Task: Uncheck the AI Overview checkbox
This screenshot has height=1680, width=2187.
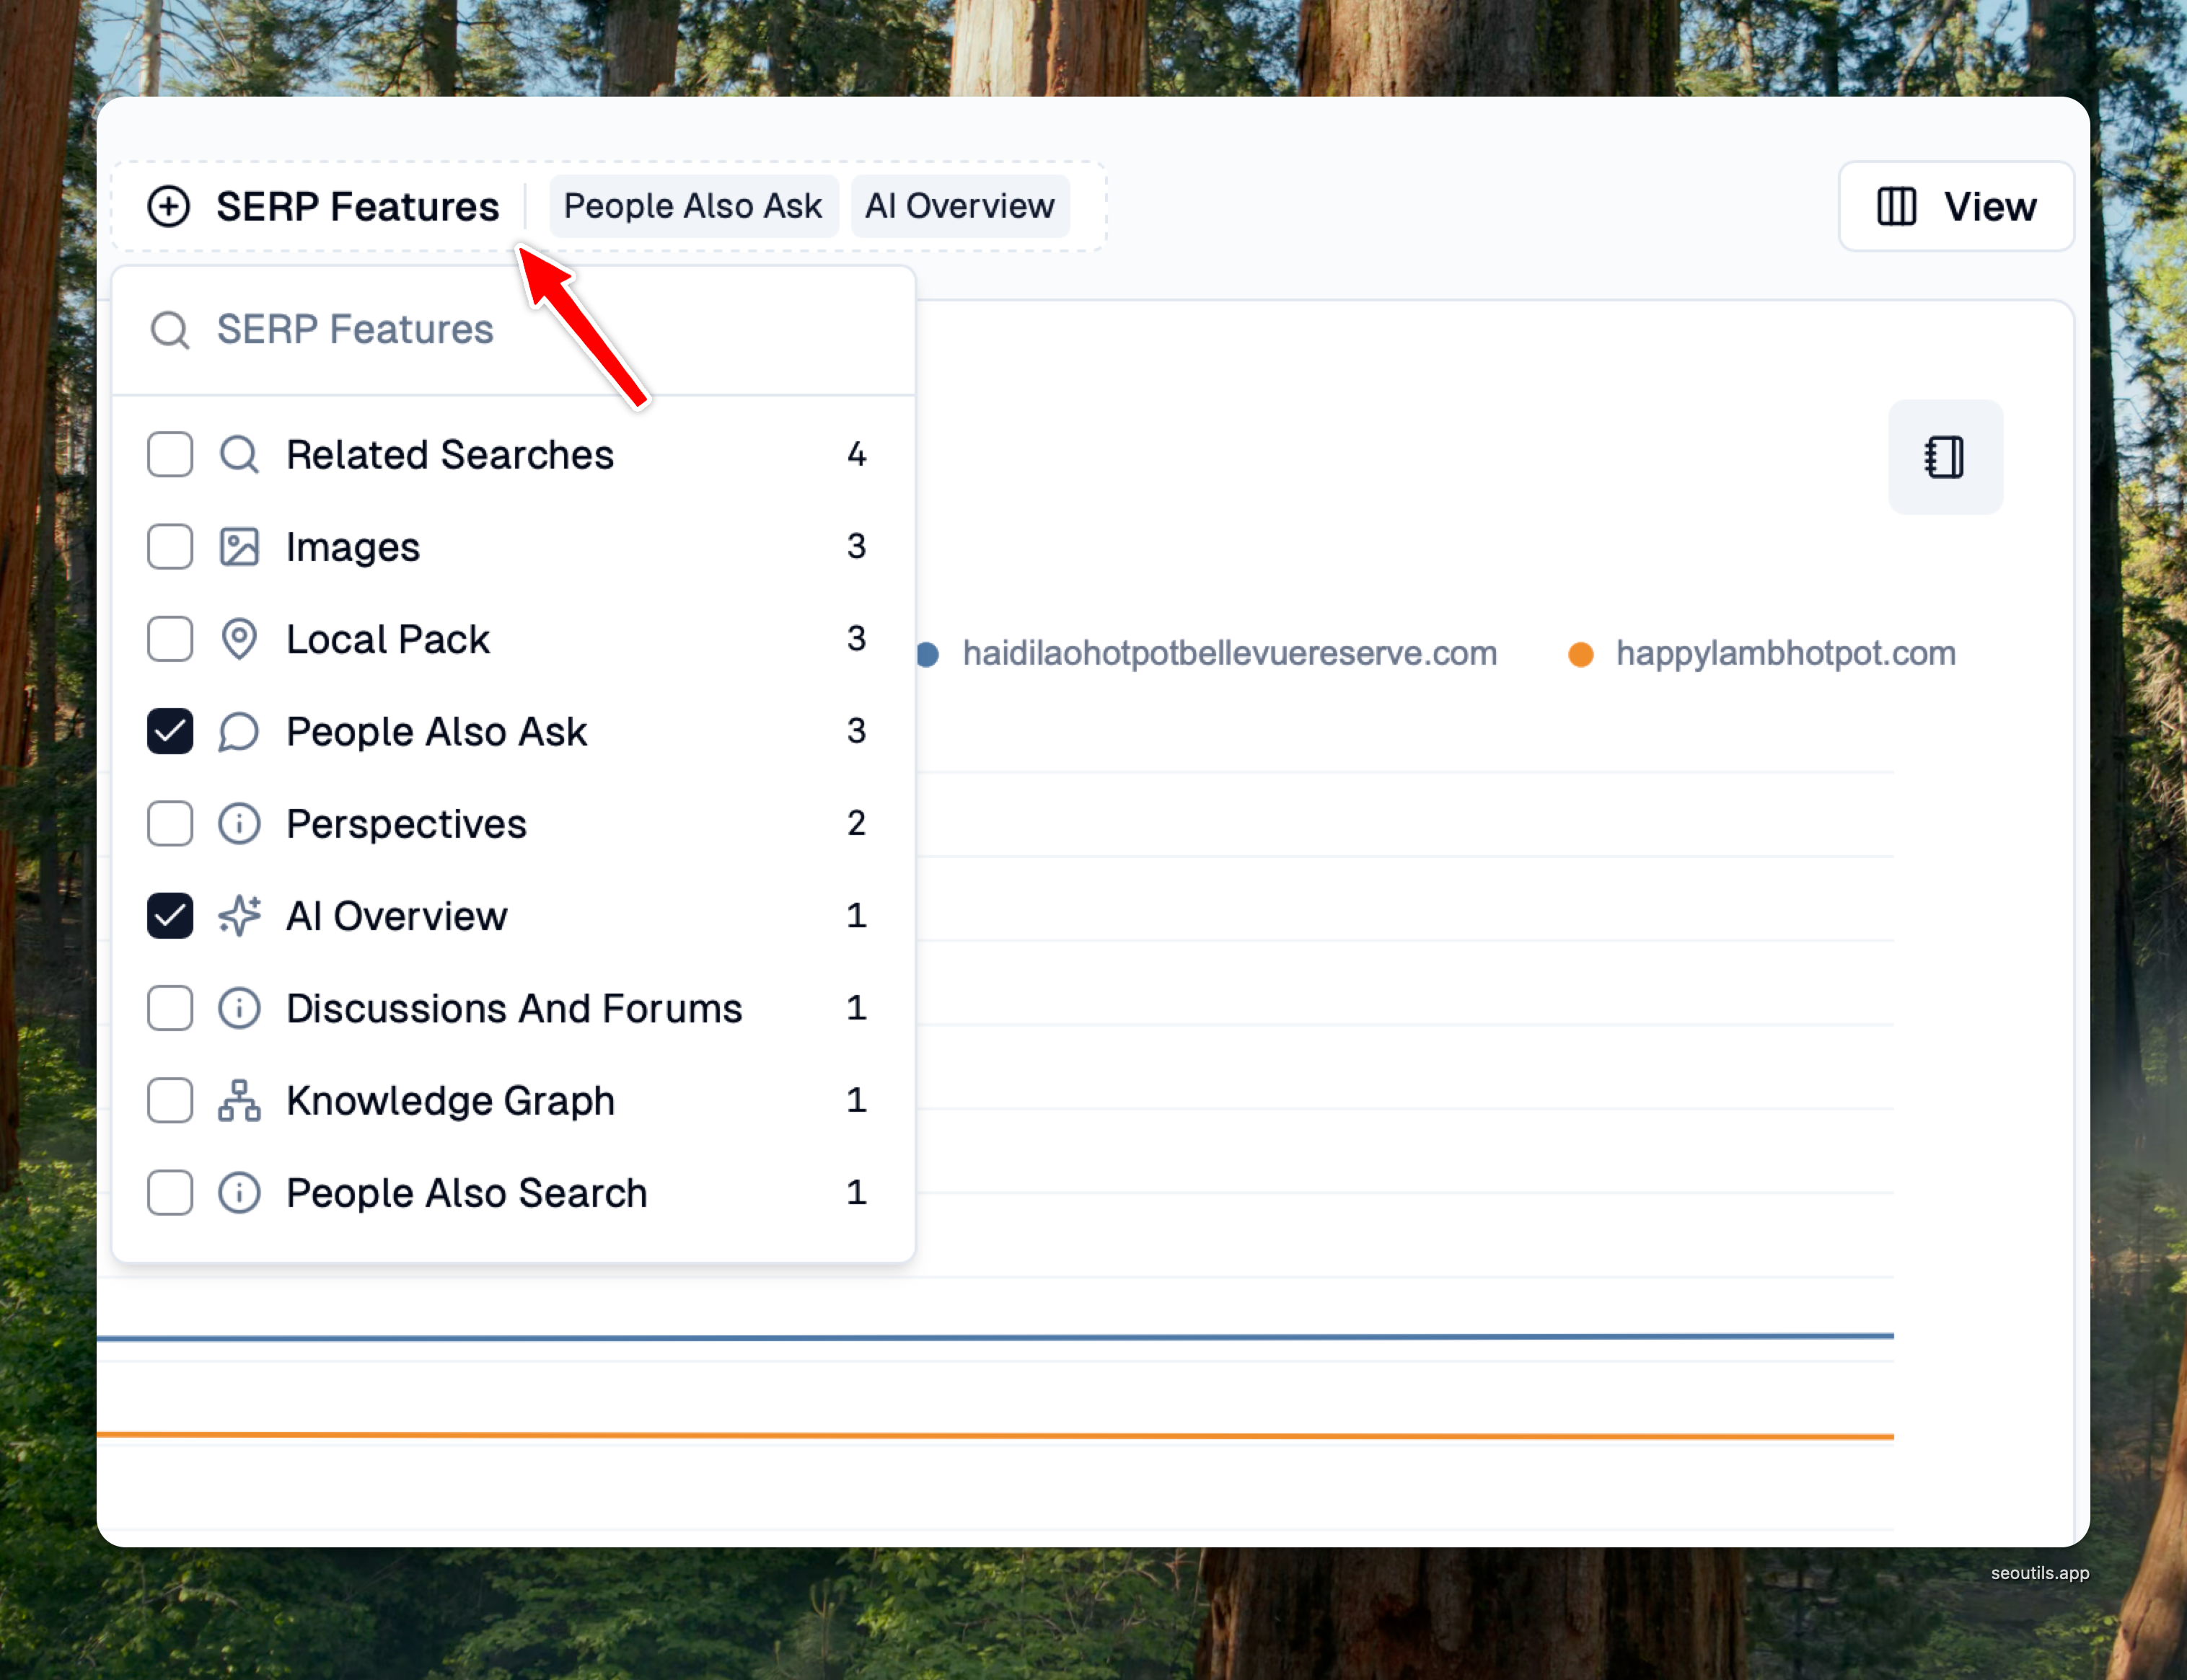Action: (170, 916)
